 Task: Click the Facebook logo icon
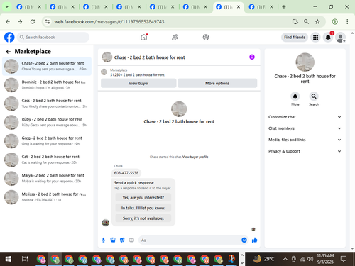[9, 38]
